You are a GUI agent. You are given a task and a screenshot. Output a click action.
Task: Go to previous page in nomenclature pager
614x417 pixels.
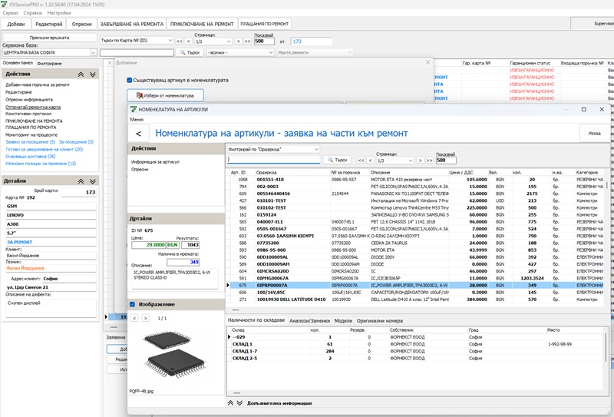(370, 161)
